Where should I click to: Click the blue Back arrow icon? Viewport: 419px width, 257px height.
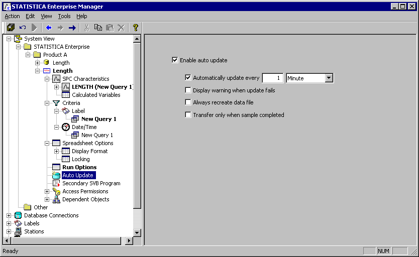coord(49,28)
